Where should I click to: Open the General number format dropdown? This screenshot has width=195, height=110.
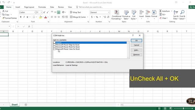(108, 12)
